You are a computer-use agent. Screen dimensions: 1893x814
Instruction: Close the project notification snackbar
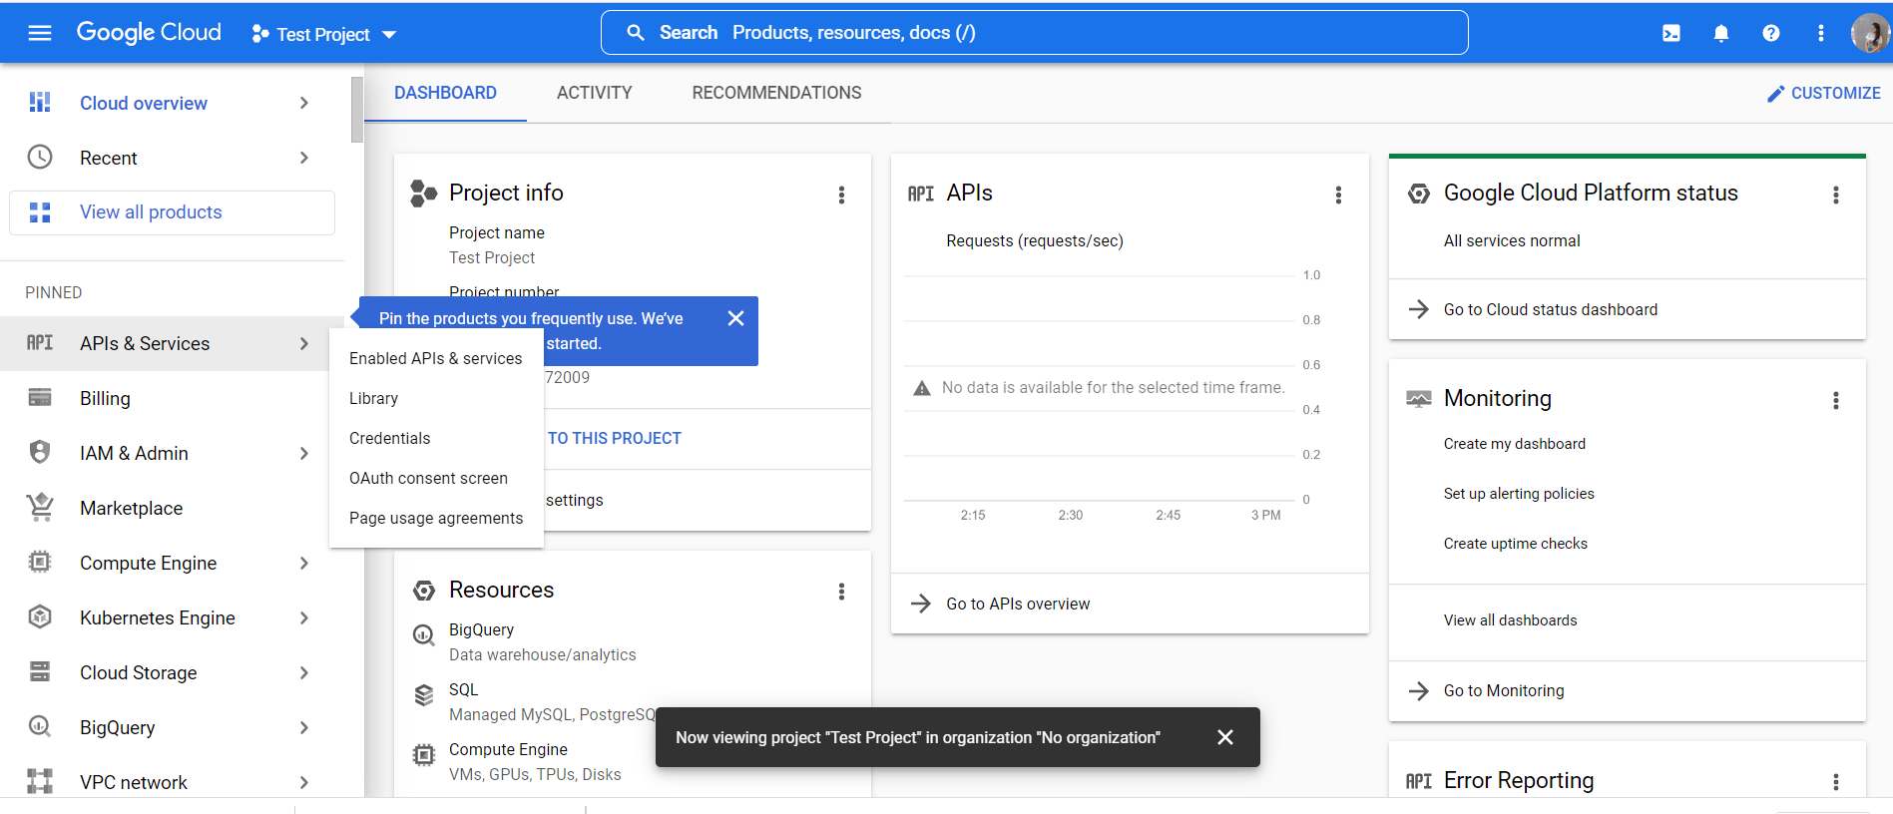click(1225, 737)
